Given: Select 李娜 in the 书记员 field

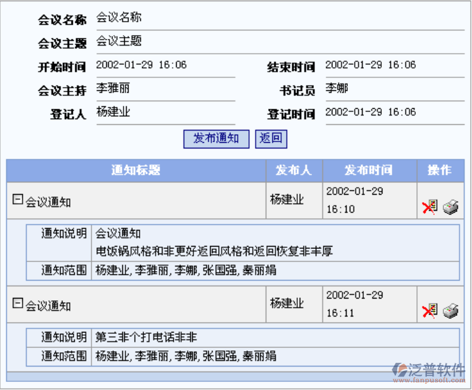Looking at the screenshot, I should pos(337,88).
